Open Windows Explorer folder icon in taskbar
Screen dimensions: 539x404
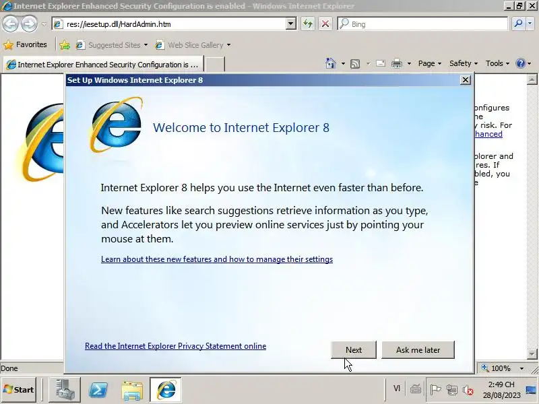tap(132, 390)
